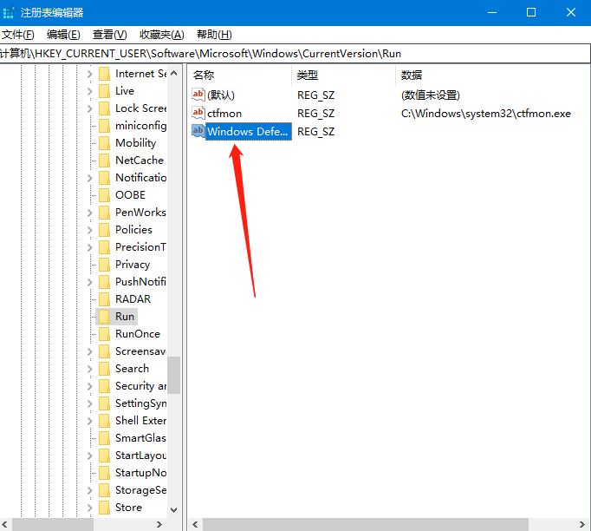Click the Windows Defe... value icon
This screenshot has width=591, height=531.
(x=198, y=130)
